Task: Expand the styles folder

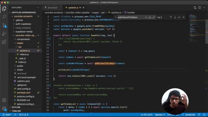Action: click(20, 70)
